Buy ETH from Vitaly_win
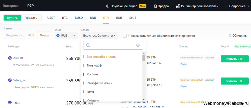The height and width of the screenshot is (108, 251). (x=235, y=81)
